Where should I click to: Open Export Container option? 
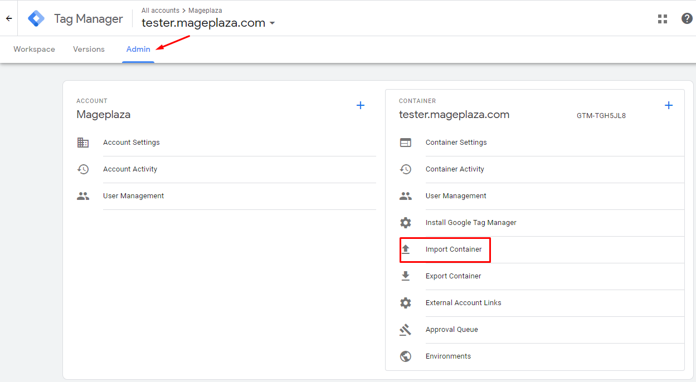click(454, 276)
